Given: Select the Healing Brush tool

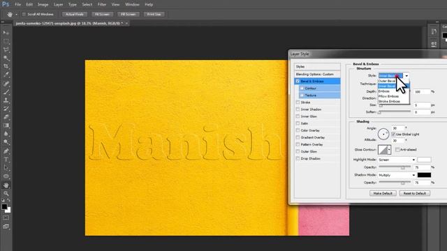Looking at the screenshot, I should pyautogui.click(x=6, y=84).
